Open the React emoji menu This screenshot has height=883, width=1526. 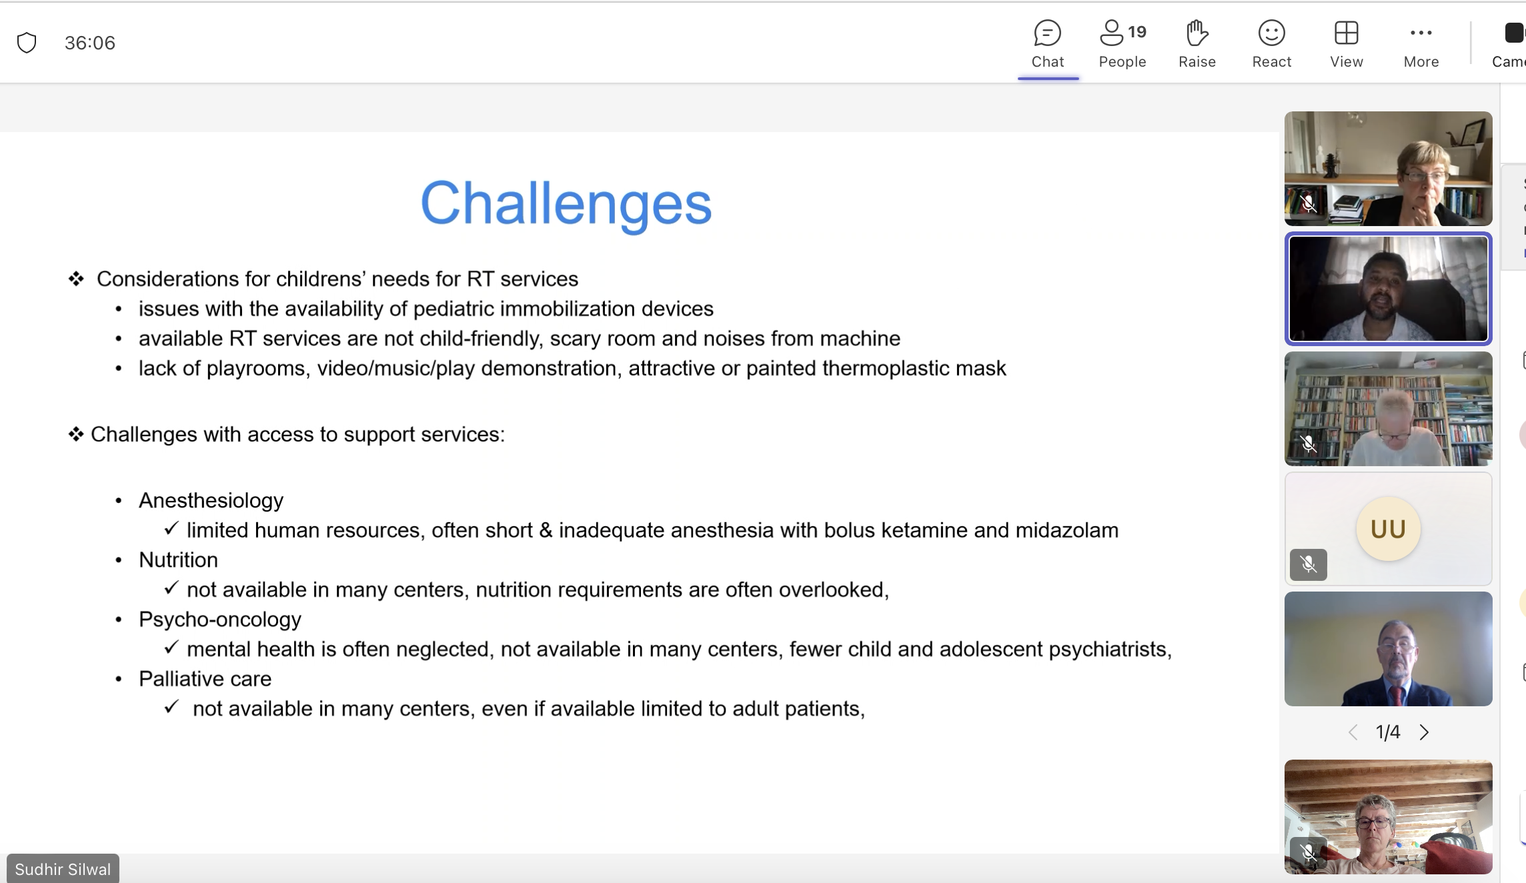pyautogui.click(x=1272, y=44)
